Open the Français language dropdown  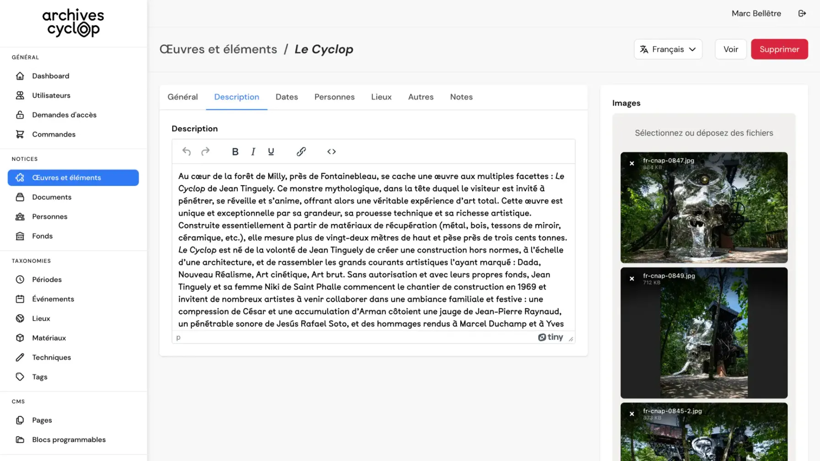[x=668, y=49]
